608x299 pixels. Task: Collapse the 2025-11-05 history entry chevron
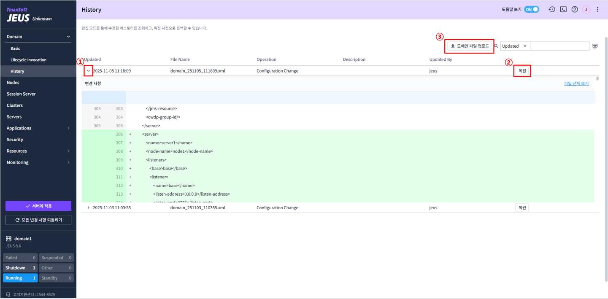tap(88, 70)
